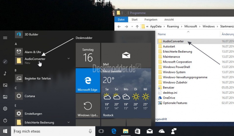Expand breadcrumb chevron after AppData
Screen dimensions: 234x136
(164, 27)
